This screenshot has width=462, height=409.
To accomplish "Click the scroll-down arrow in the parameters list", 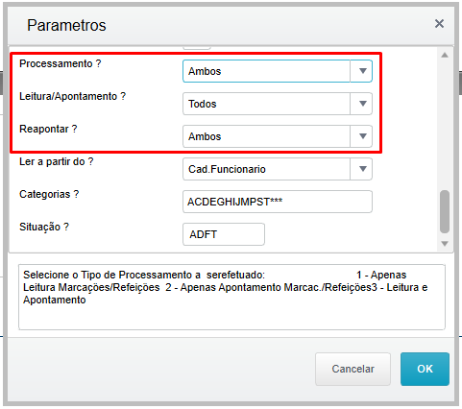I will click(x=445, y=244).
